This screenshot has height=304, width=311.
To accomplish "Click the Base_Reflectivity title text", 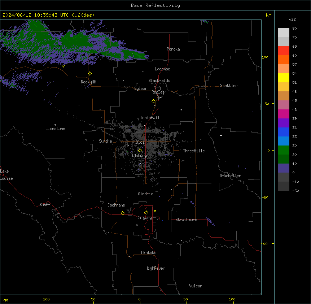I will pos(155,5).
